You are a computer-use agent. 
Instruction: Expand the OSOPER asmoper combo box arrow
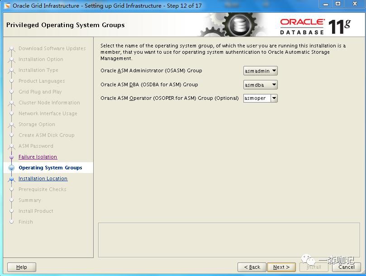pyautogui.click(x=274, y=98)
